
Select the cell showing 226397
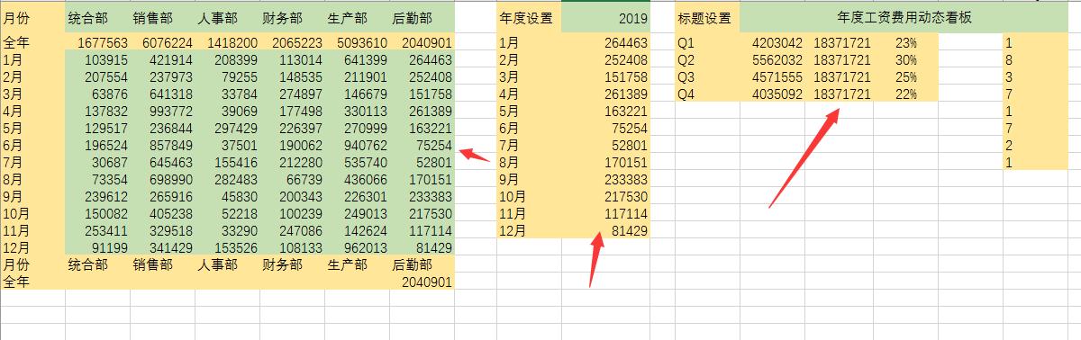click(293, 128)
